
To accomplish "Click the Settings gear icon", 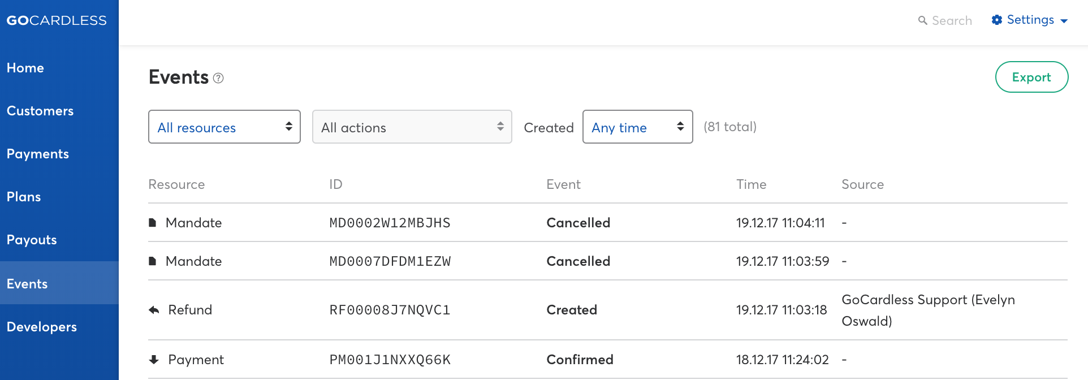I will click(997, 20).
